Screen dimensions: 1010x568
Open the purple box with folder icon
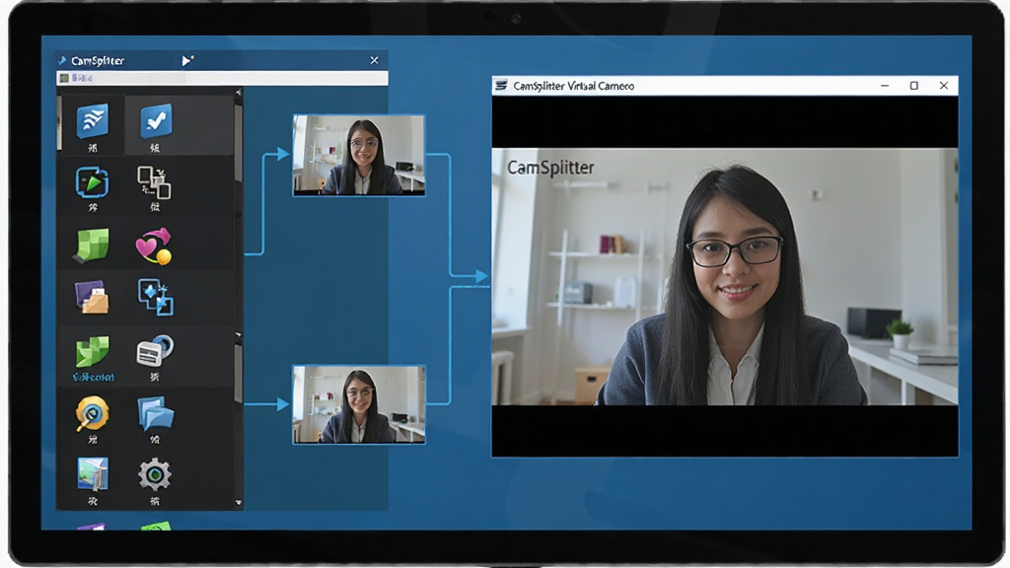pyautogui.click(x=92, y=298)
